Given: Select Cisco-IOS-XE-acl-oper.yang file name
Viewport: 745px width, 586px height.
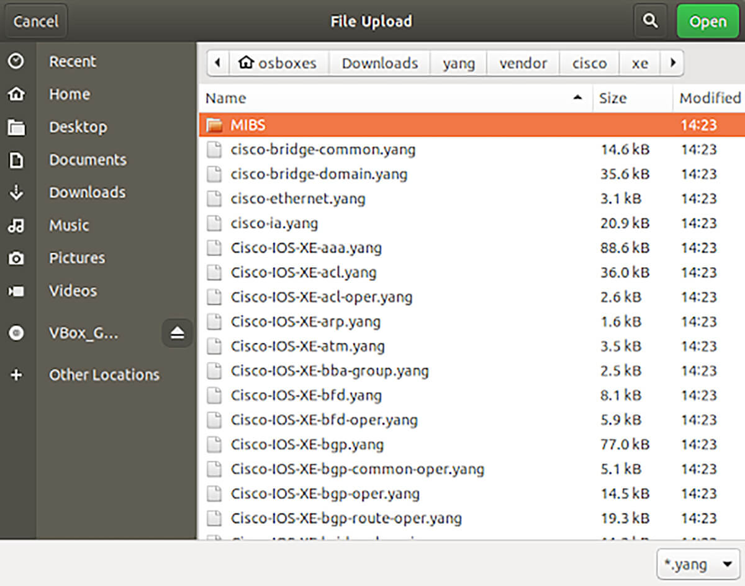Looking at the screenshot, I should [322, 297].
